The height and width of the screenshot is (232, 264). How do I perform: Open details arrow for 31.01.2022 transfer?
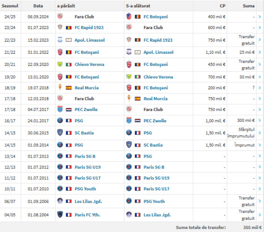(x=260, y=52)
